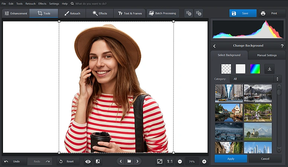Fit the image to screen
This screenshot has width=288, height=167.
click(160, 161)
